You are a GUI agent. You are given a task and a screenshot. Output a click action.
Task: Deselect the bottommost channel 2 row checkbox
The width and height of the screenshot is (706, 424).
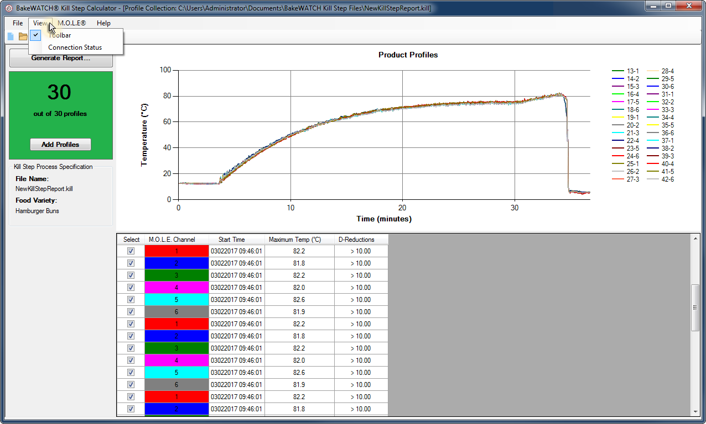(x=131, y=409)
